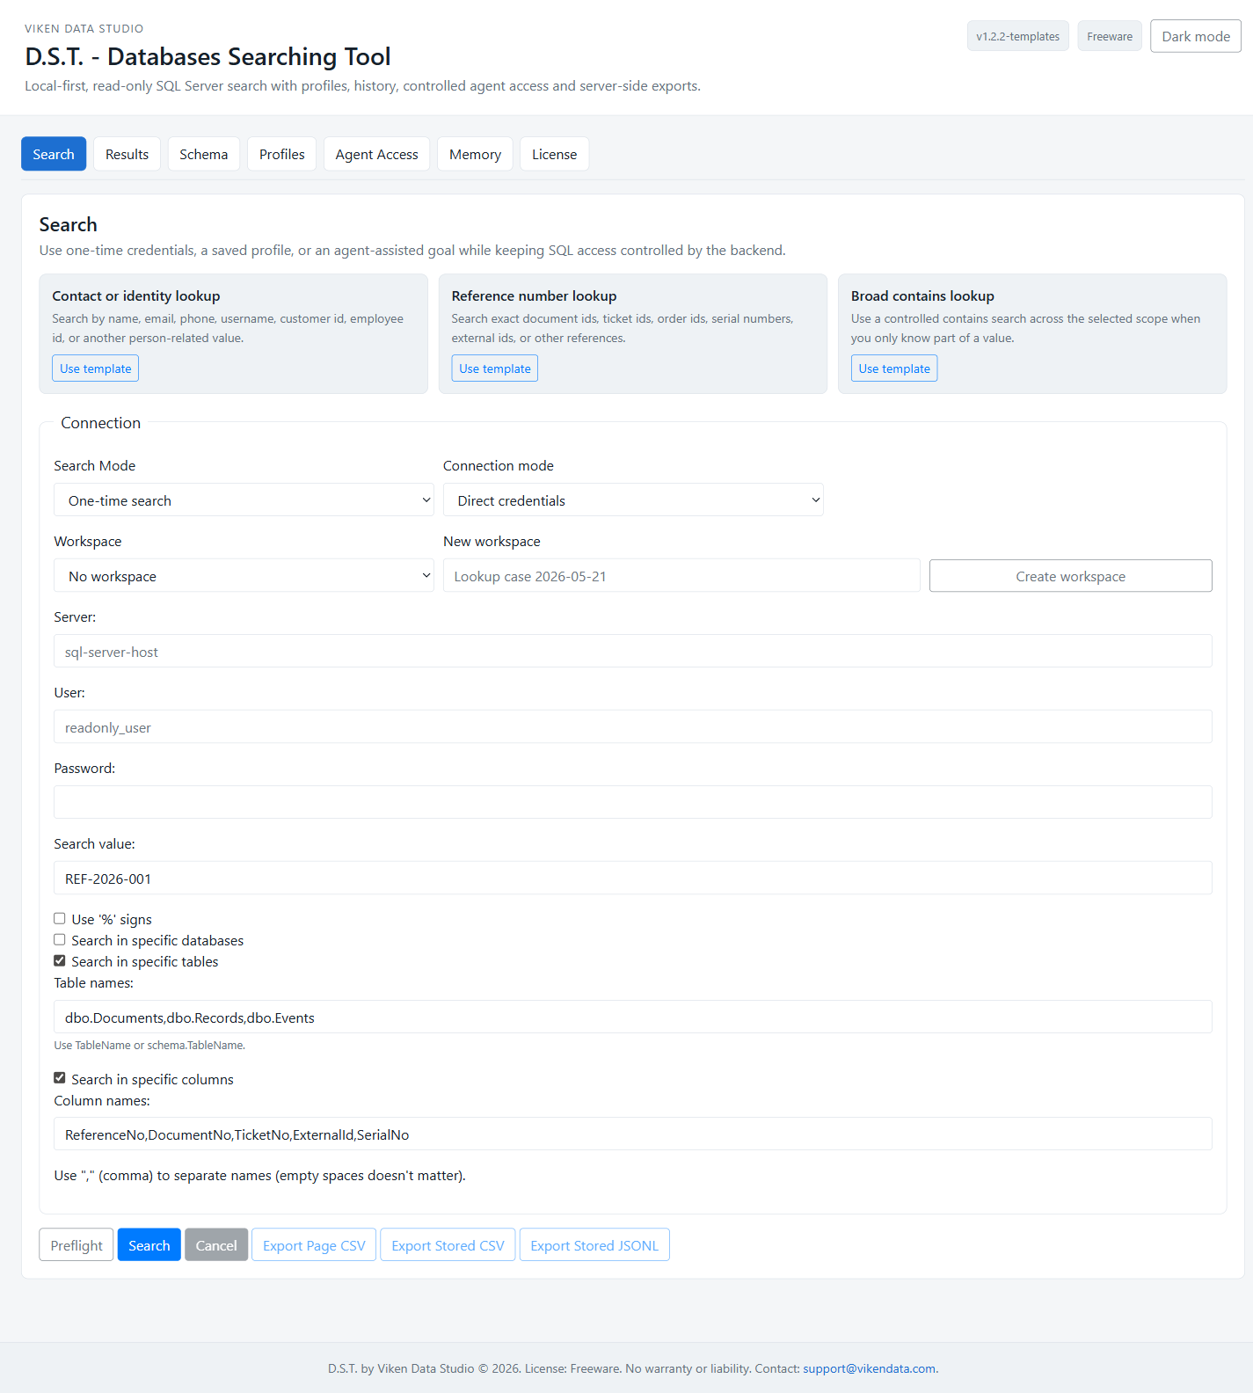Click the Broad contains lookup heading
This screenshot has height=1393, width=1253.
922,295
